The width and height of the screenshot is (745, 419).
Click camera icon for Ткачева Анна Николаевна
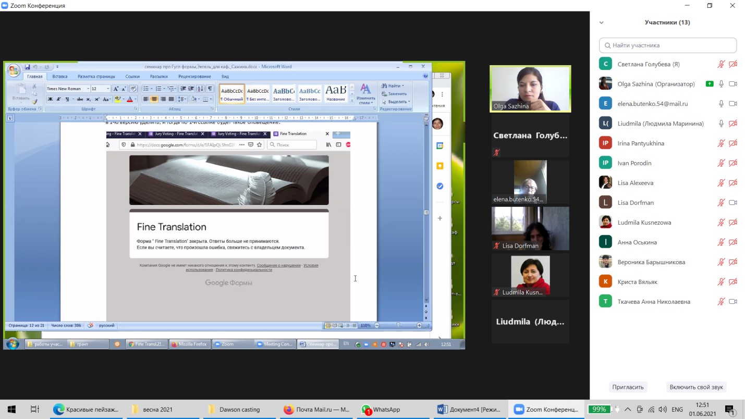(733, 302)
